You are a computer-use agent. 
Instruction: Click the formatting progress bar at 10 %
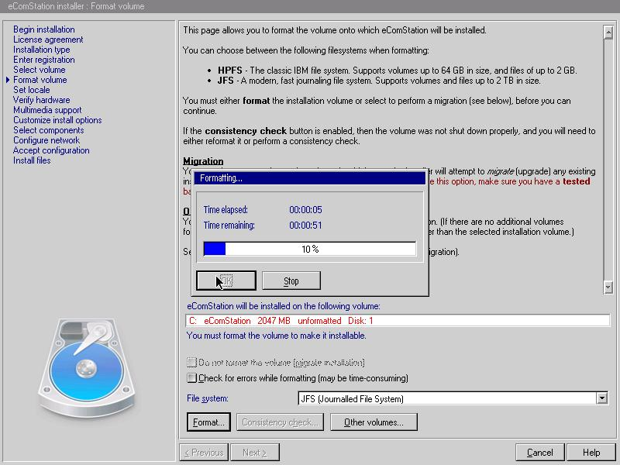click(x=309, y=249)
